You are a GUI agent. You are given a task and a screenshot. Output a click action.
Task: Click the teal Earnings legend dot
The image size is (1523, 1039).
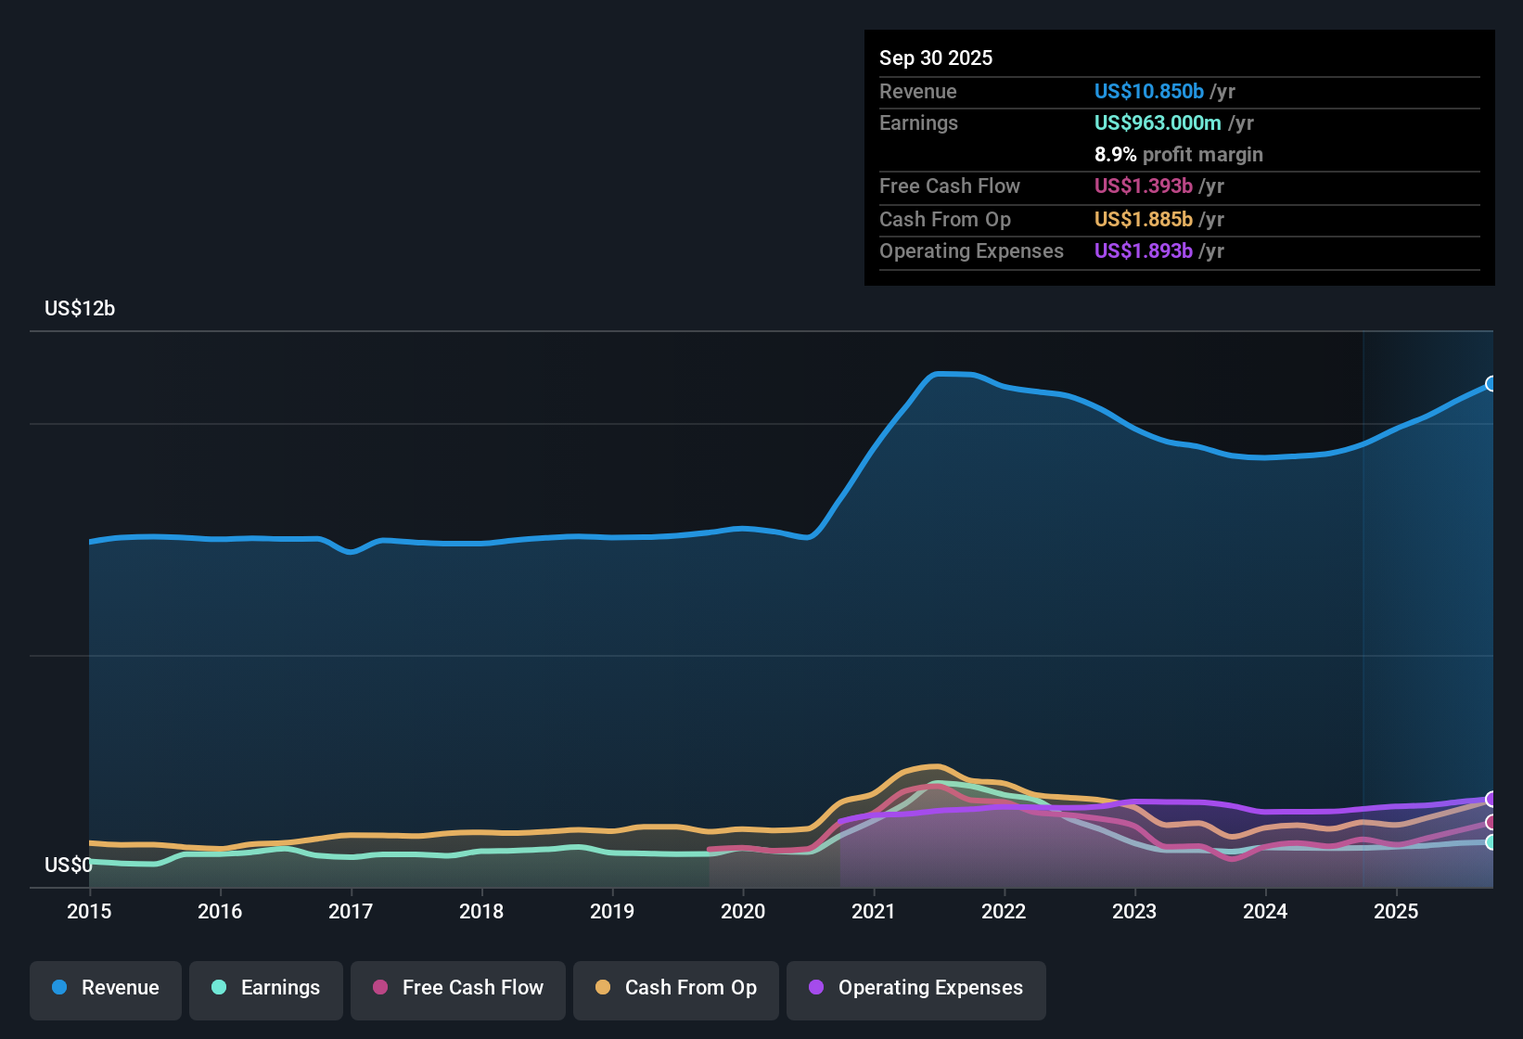(219, 988)
